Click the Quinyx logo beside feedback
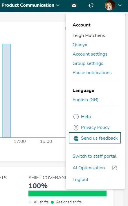Screen dimensions: 128x206 coord(76,138)
